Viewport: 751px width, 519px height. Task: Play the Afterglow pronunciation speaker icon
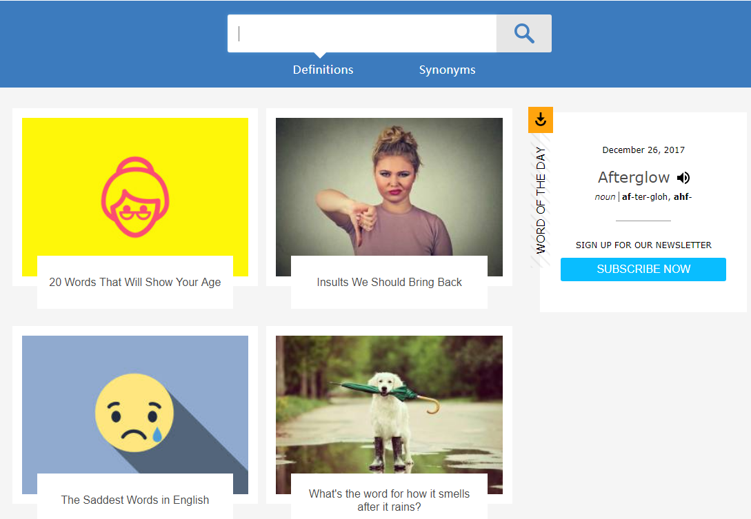pos(683,178)
